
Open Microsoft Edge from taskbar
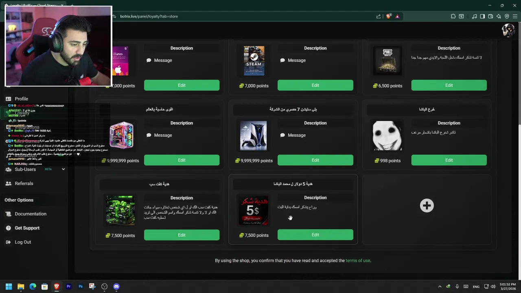(33, 286)
